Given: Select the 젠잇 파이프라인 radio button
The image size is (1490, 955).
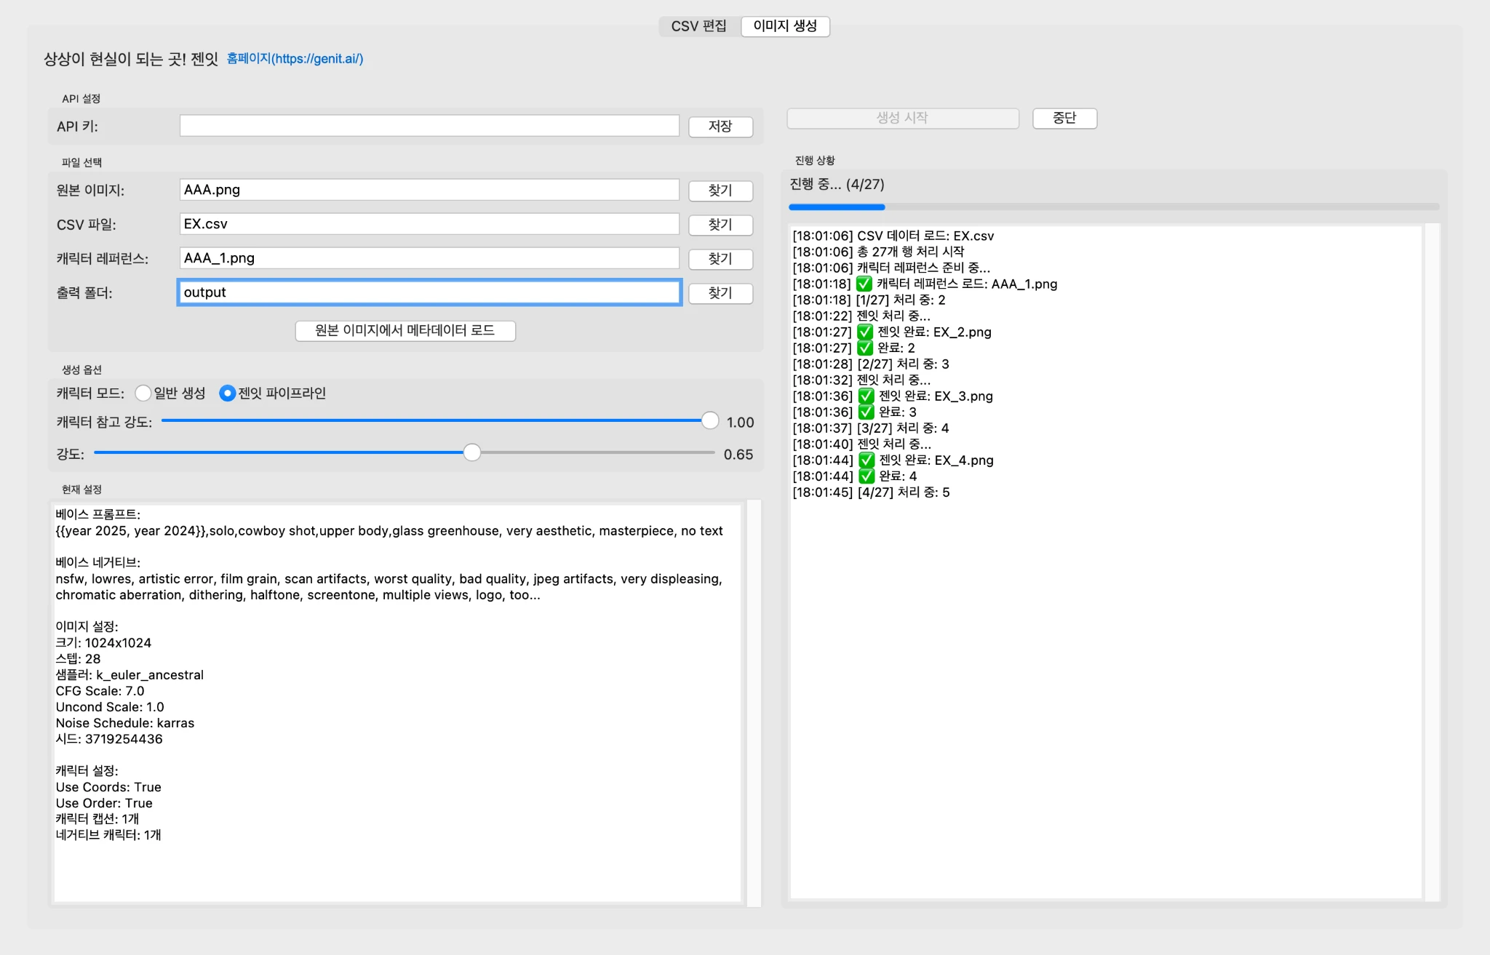Looking at the screenshot, I should point(228,393).
